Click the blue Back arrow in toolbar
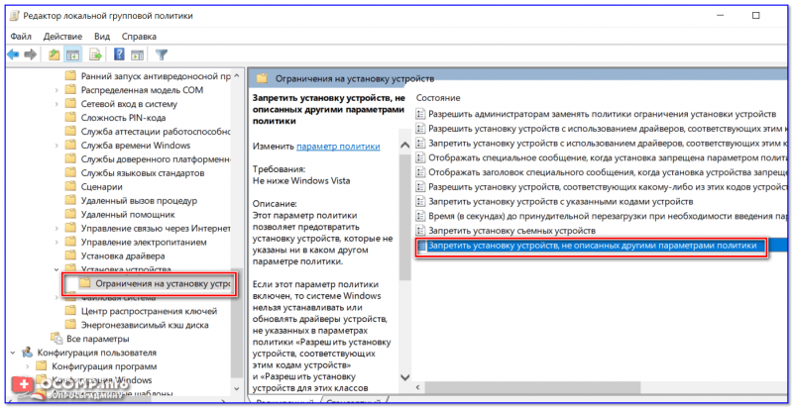793x408 pixels. 13,54
